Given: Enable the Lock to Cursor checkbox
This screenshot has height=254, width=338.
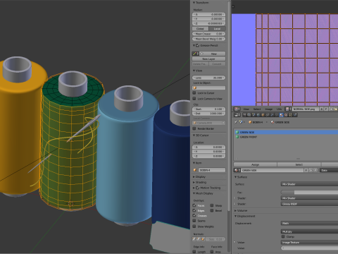Looking at the screenshot, I should (194, 93).
